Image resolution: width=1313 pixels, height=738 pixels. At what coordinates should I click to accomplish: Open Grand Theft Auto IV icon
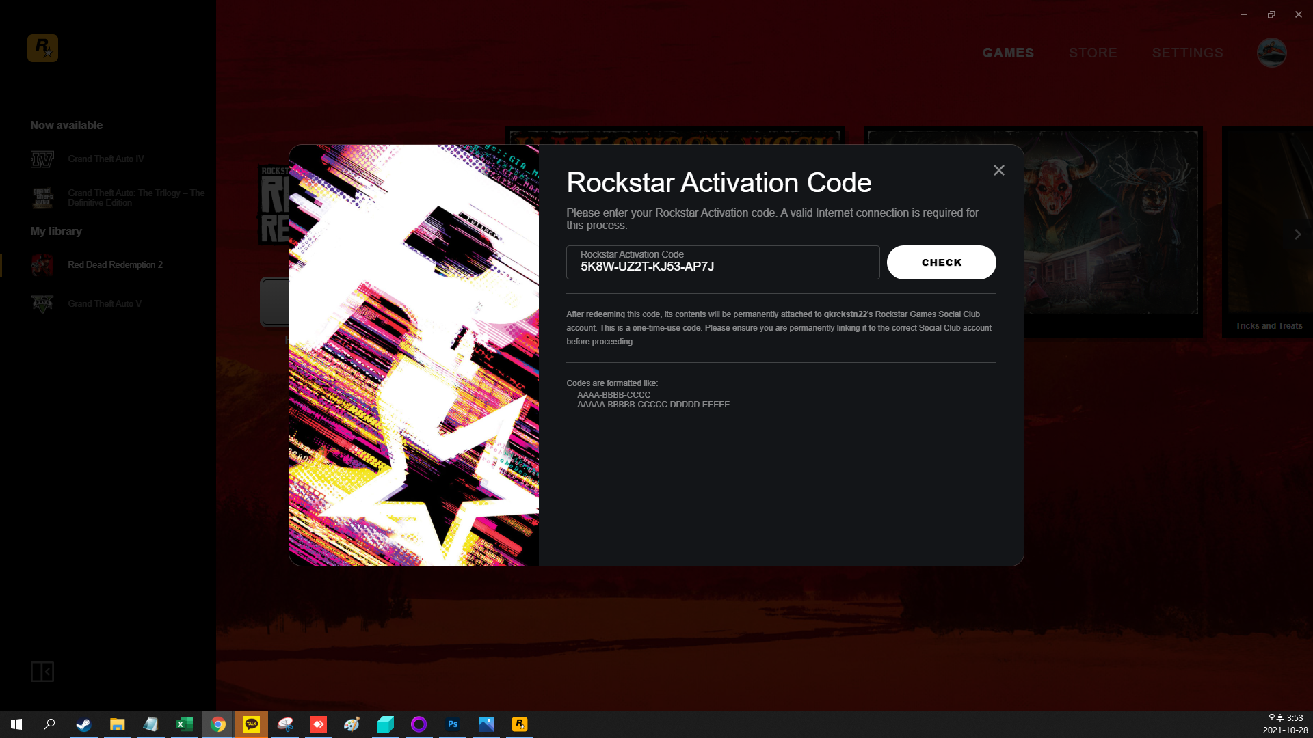(x=42, y=159)
